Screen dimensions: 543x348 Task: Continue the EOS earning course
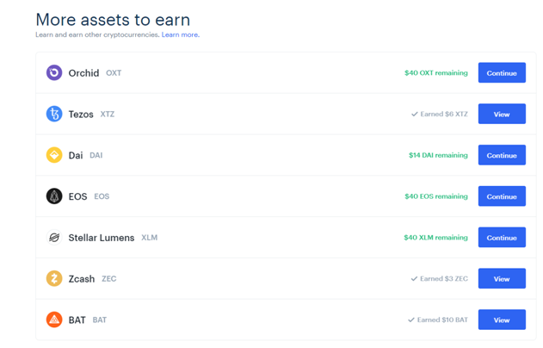click(x=502, y=196)
